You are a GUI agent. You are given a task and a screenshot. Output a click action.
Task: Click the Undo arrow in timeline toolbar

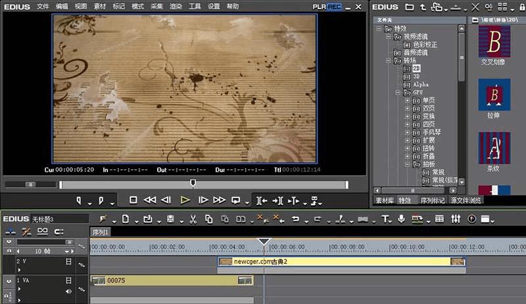coord(297,219)
